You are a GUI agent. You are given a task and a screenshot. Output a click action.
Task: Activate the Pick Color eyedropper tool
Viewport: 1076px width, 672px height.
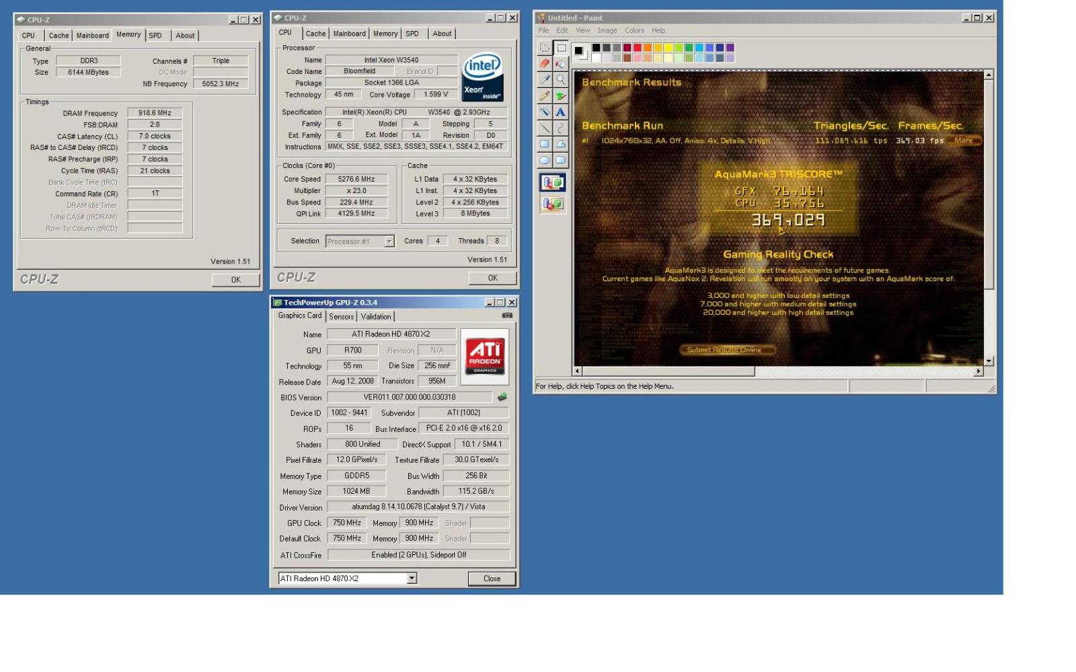(x=545, y=80)
